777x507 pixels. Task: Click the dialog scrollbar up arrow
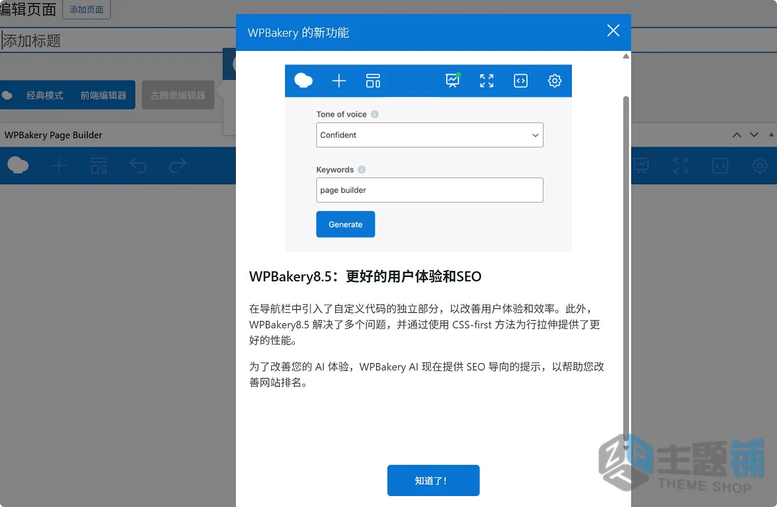click(x=626, y=56)
